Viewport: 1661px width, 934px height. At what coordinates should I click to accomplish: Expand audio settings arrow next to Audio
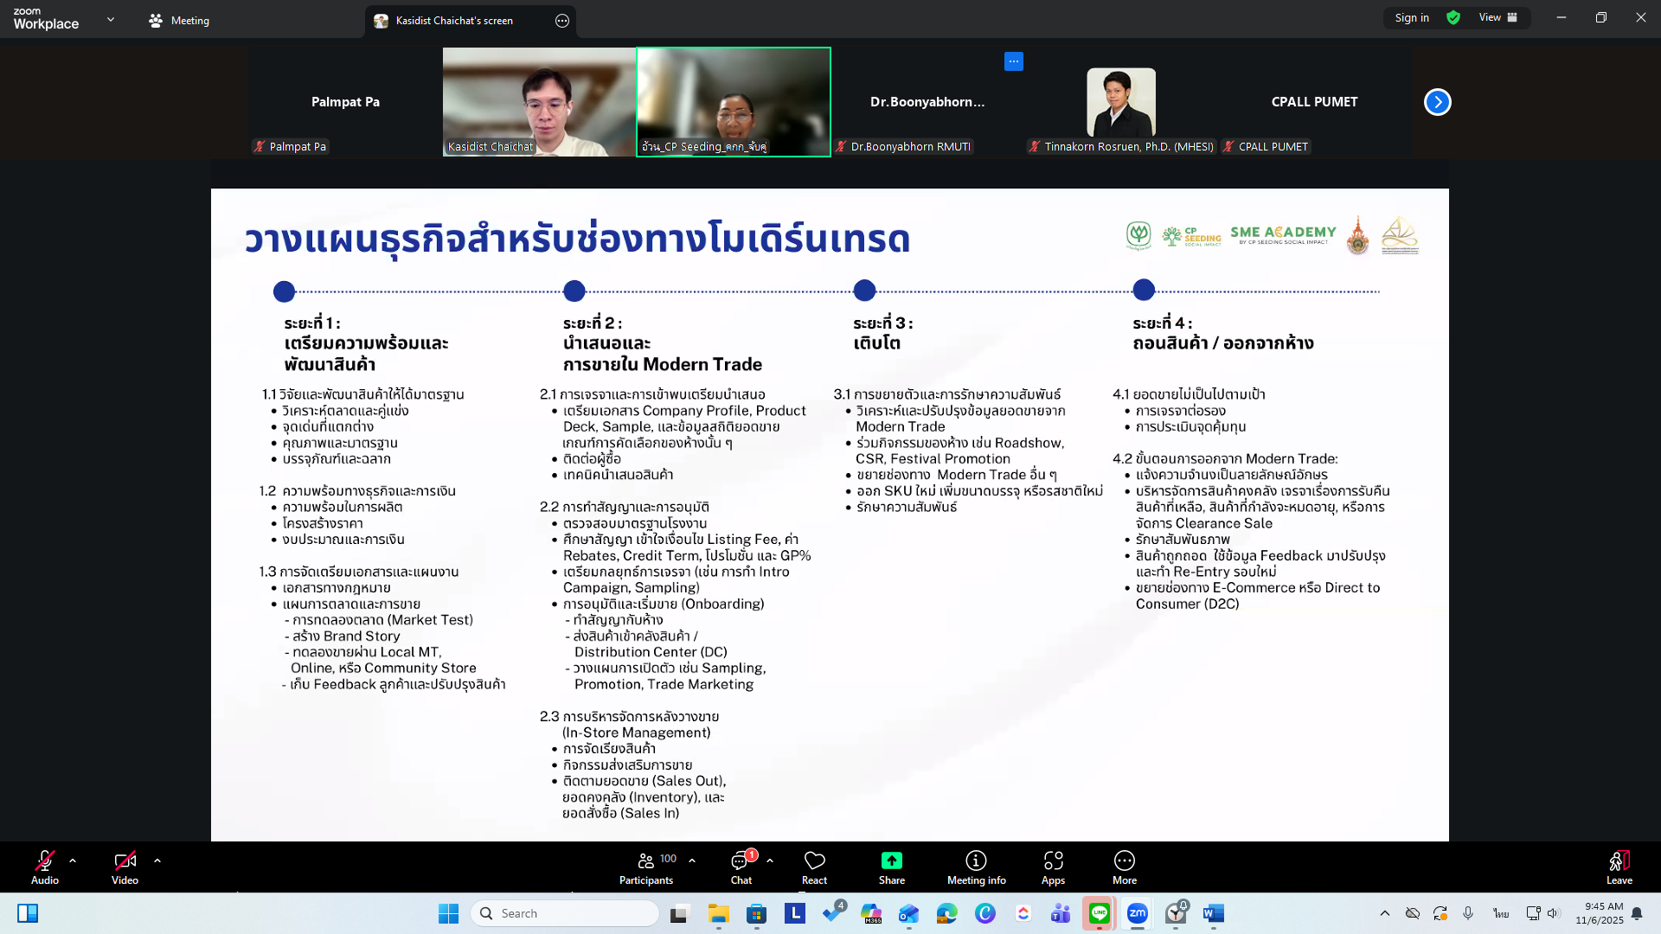coord(73,860)
